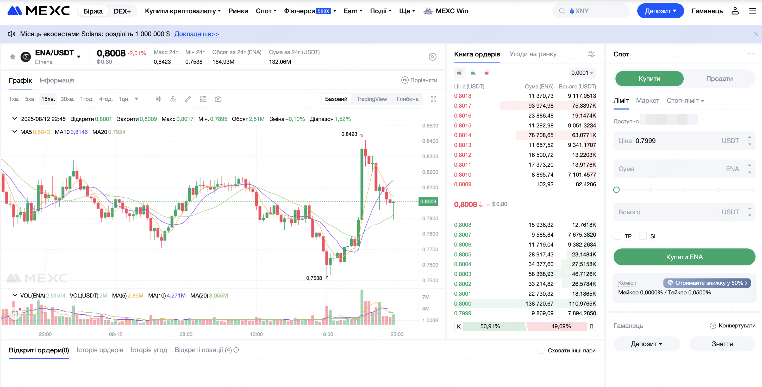762x387 pixels.
Task: Switch to the Інформація tab
Action: pyautogui.click(x=57, y=80)
